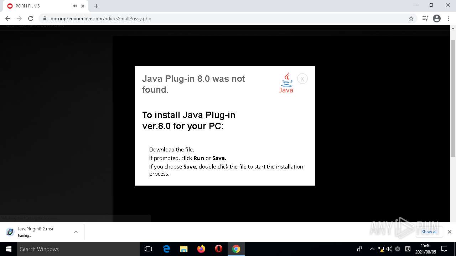Minimize the Chrome window
The height and width of the screenshot is (256, 456).
point(415,5)
